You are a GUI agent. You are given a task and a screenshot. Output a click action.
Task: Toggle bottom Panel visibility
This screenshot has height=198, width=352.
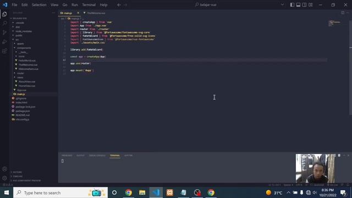(x=298, y=5)
